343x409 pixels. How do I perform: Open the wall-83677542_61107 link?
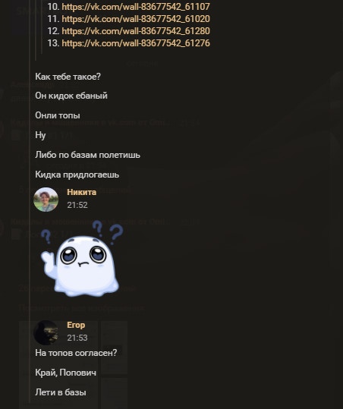(136, 7)
